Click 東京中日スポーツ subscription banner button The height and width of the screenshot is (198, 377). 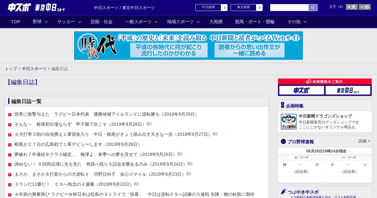click(x=348, y=91)
